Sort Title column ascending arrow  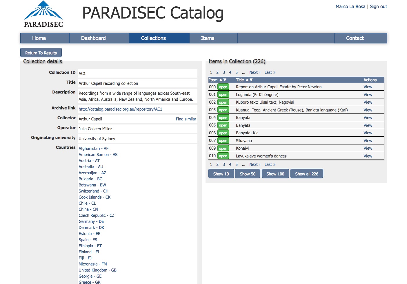tap(247, 80)
